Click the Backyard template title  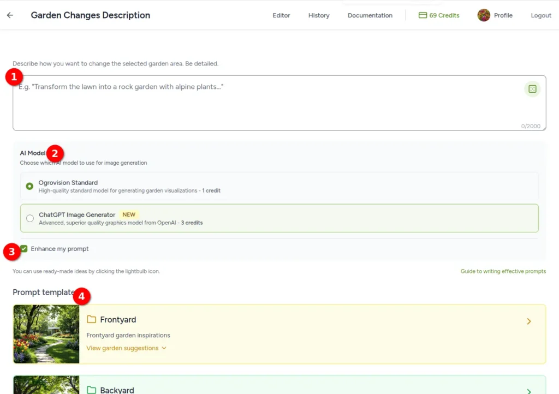point(117,390)
